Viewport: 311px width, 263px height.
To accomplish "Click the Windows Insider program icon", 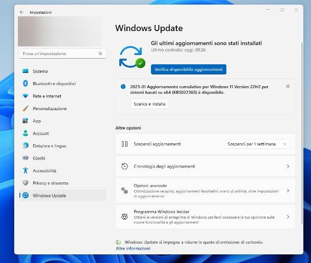I will coord(124,217).
